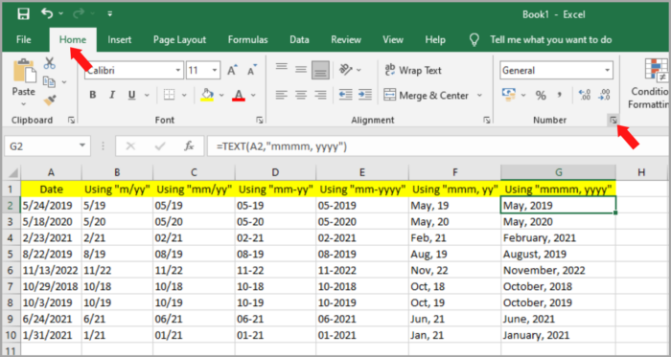This screenshot has width=671, height=357.
Task: Click Accounting Number Format icon
Action: click(510, 95)
